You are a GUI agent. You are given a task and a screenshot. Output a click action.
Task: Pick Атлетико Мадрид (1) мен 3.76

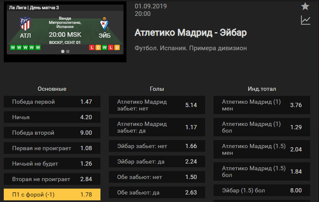coord(262,105)
